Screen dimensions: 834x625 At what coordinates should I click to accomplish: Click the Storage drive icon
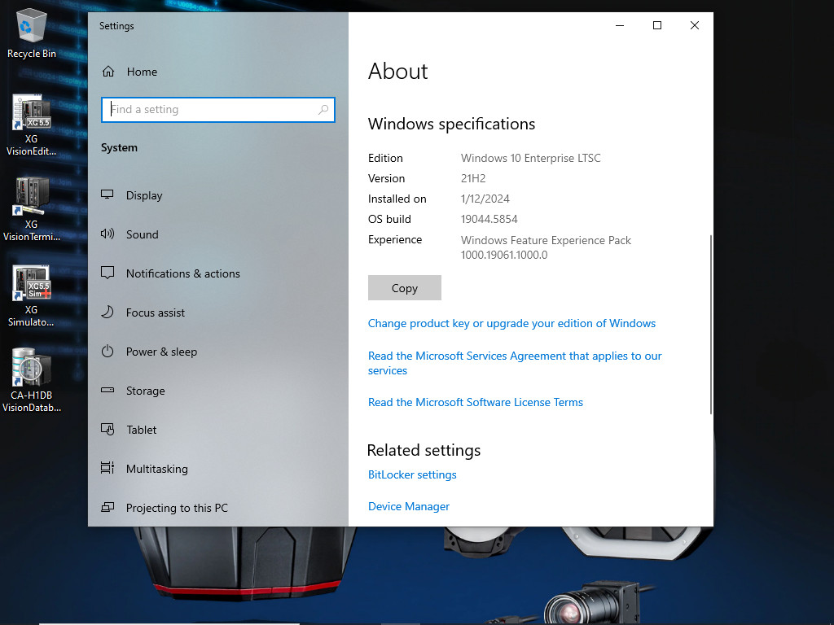pos(108,390)
